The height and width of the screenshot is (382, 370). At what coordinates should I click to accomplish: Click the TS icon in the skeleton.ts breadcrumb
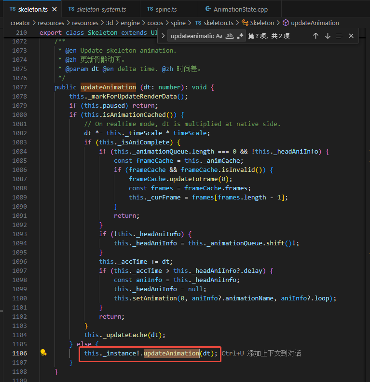tap(198, 23)
